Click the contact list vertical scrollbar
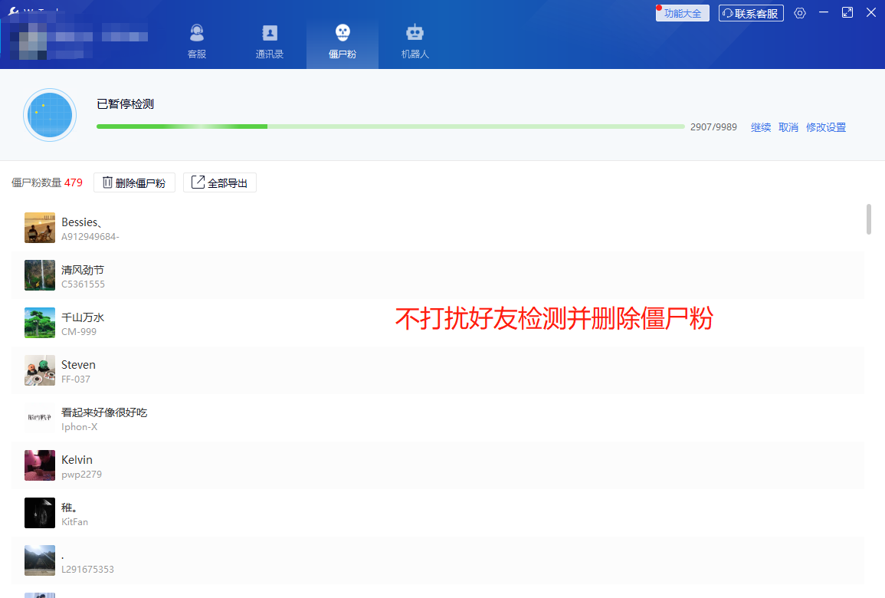This screenshot has width=885, height=598. (x=868, y=219)
